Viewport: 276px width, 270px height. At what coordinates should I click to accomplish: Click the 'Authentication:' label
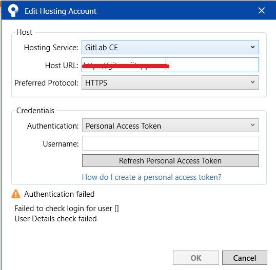click(x=53, y=126)
